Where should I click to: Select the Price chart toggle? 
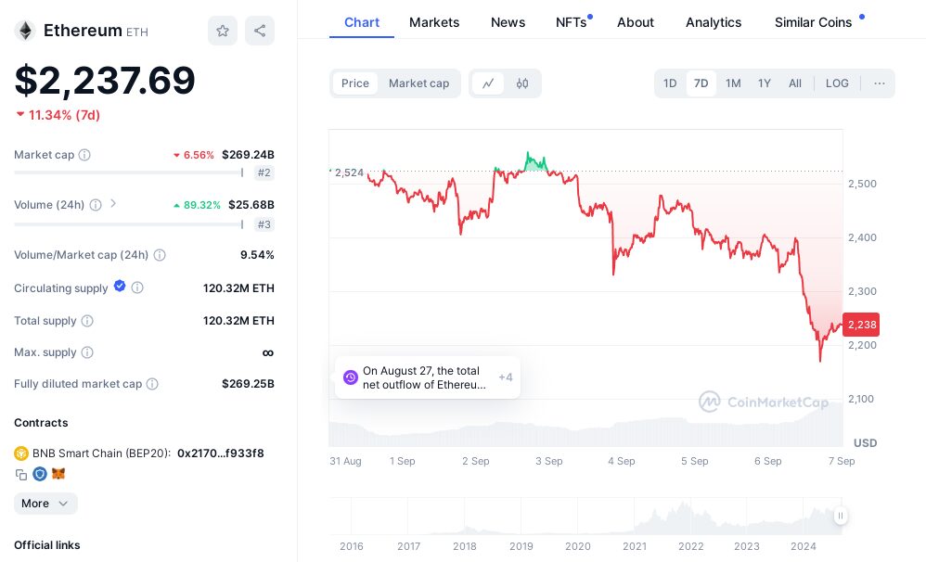(x=355, y=83)
